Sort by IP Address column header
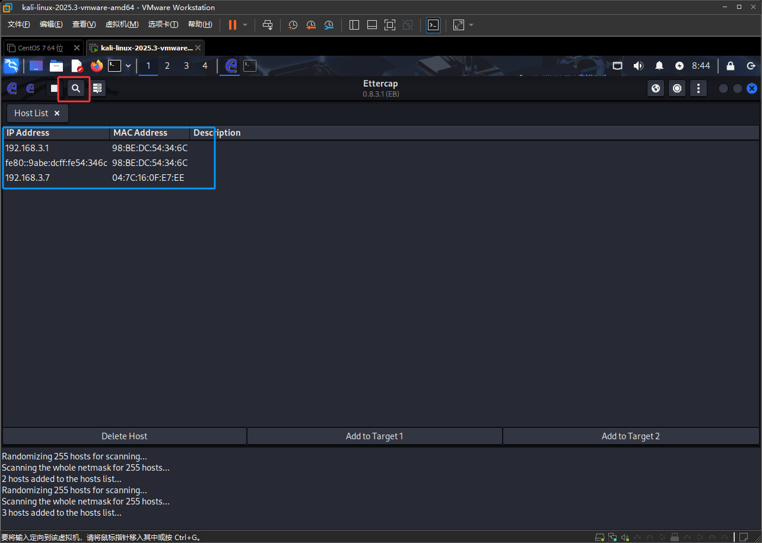The height and width of the screenshot is (543, 762). [56, 133]
